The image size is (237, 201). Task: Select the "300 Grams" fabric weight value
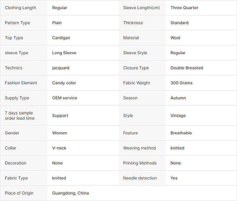(x=181, y=83)
